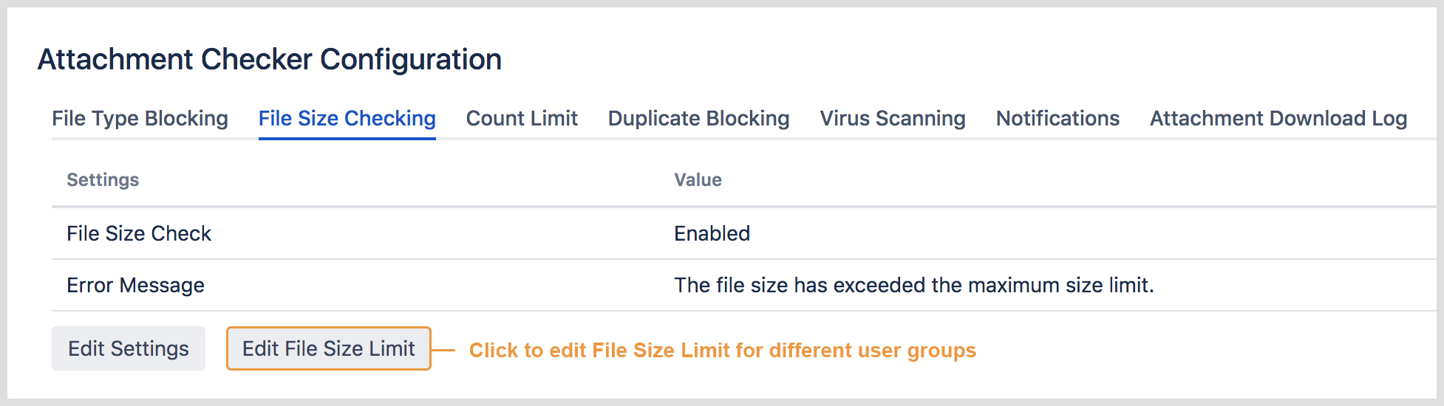Click the blue underline beneath File Size Checking

pos(347,138)
